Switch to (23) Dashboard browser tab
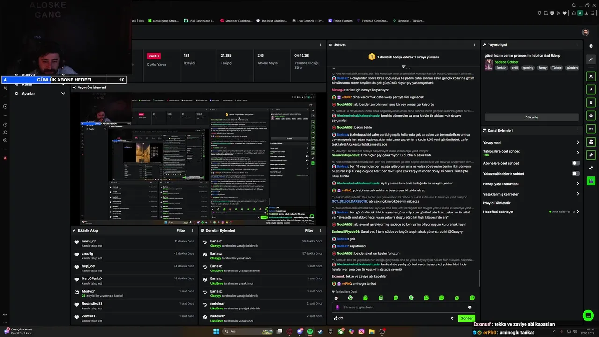The image size is (599, 337). point(200,21)
